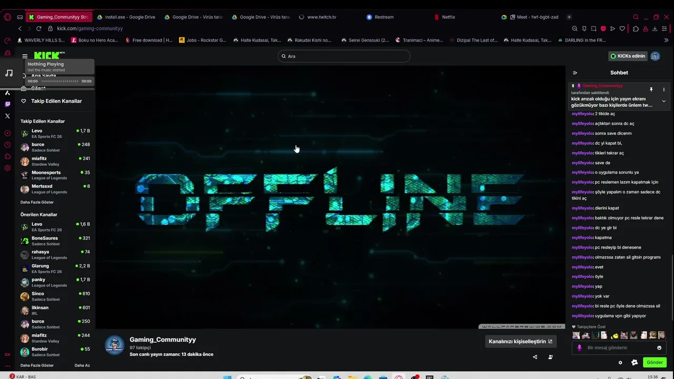The height and width of the screenshot is (379, 674).
Task: Click the zoom-out magnifier in address bar
Action: coord(574,28)
